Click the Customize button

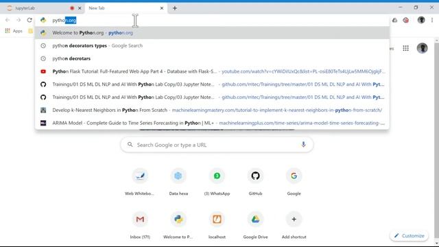410,236
